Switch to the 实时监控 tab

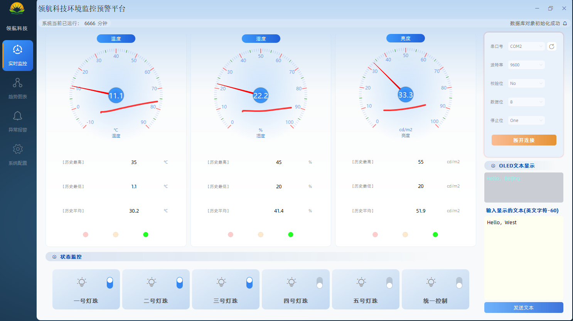coord(18,56)
